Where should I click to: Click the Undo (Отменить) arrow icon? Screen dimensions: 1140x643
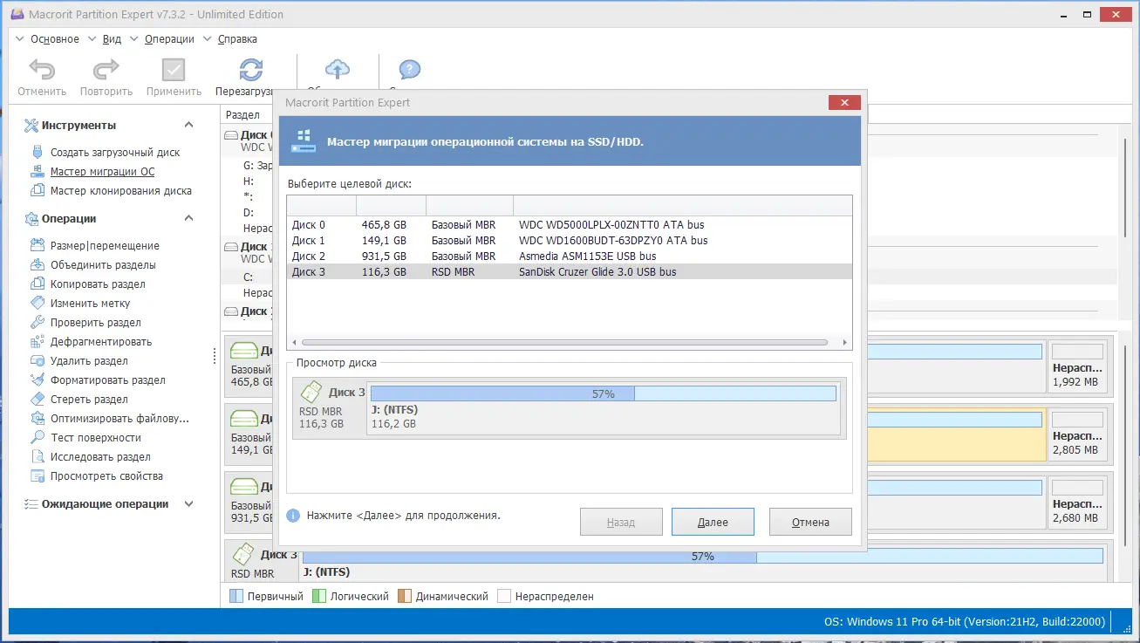tap(41, 70)
